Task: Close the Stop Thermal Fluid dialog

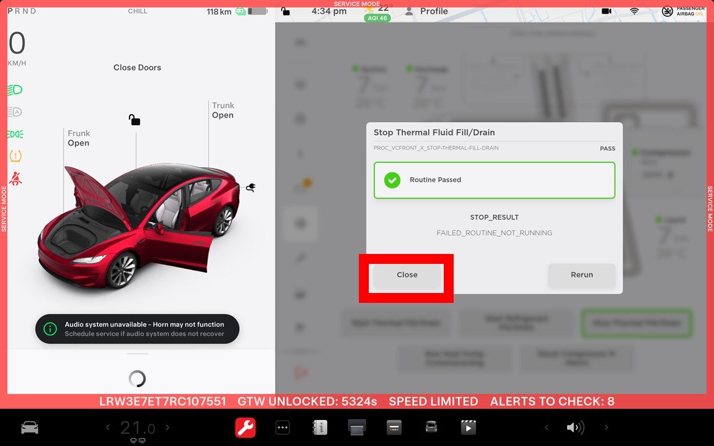Action: (x=407, y=275)
